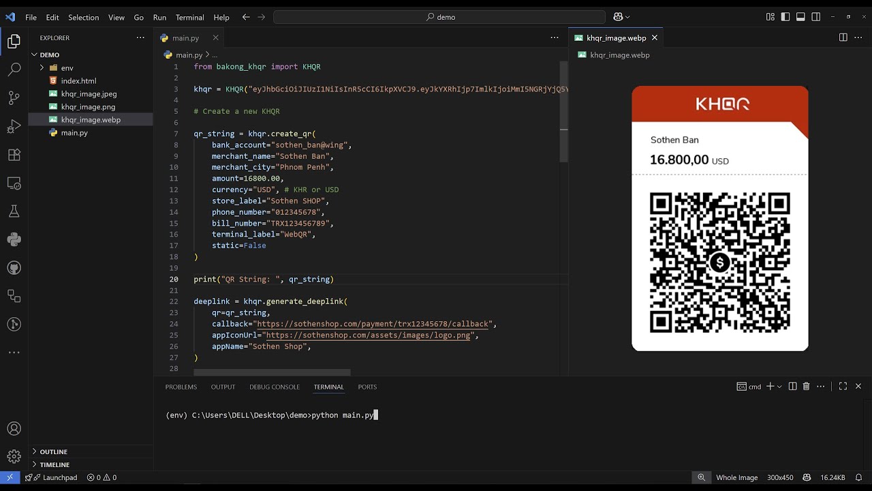The height and width of the screenshot is (491, 872).
Task: Switch to the PORTS panel tab
Action: coord(367,387)
